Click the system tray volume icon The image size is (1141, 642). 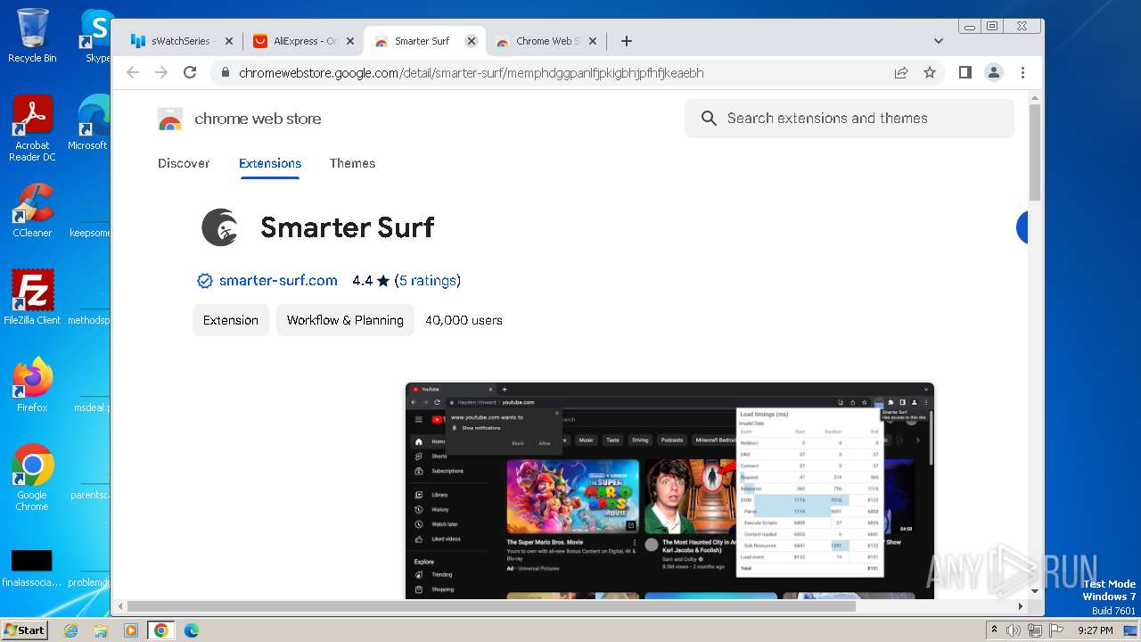[x=1014, y=630]
